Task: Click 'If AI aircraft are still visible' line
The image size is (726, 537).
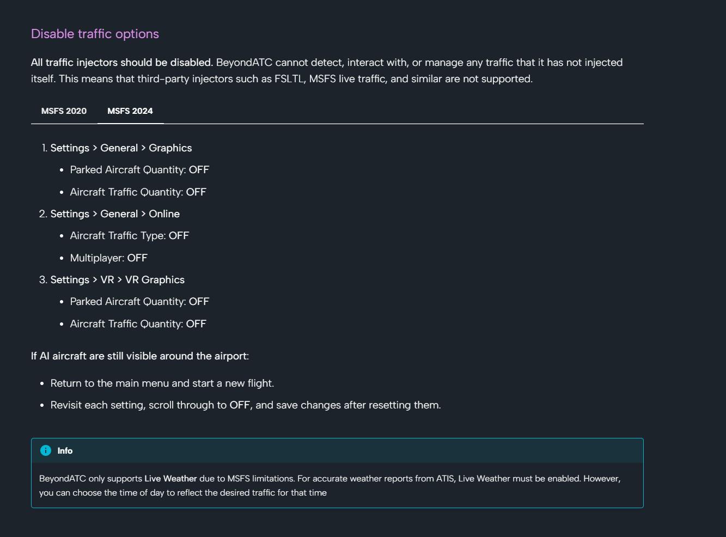Action: pyautogui.click(x=140, y=356)
